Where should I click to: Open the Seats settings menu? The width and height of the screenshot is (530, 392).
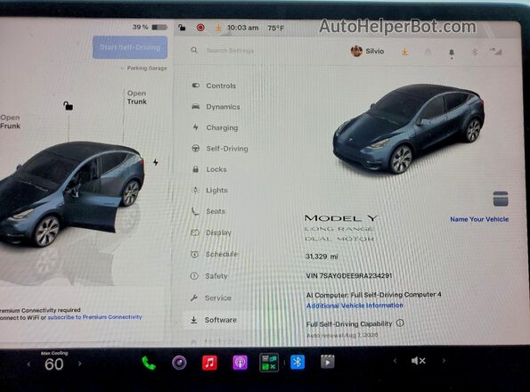pyautogui.click(x=208, y=211)
